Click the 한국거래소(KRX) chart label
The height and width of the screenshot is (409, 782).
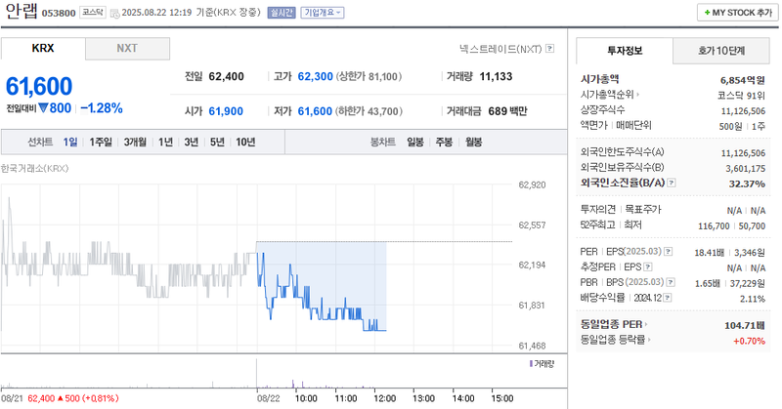[x=35, y=168]
